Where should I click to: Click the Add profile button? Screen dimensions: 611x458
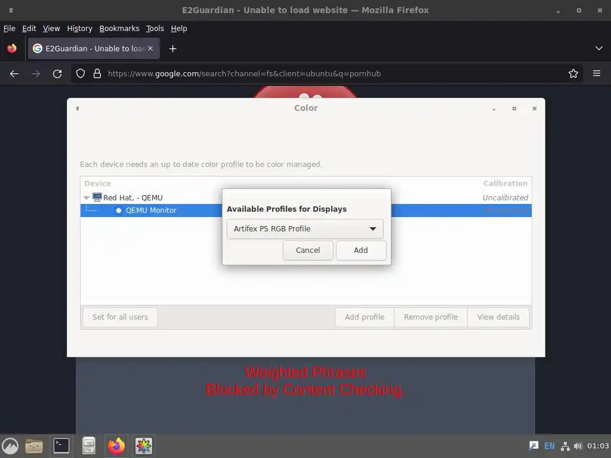pos(365,317)
